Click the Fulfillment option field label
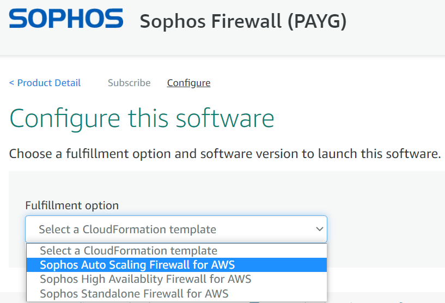Screen dimensions: 445x303 72,205
